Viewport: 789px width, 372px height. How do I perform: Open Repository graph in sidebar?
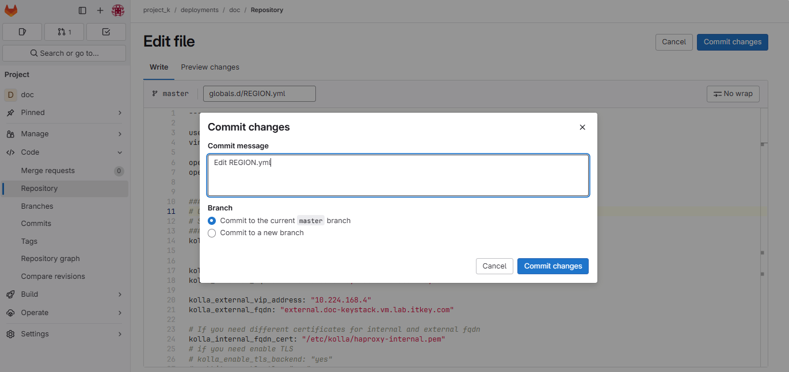click(51, 259)
